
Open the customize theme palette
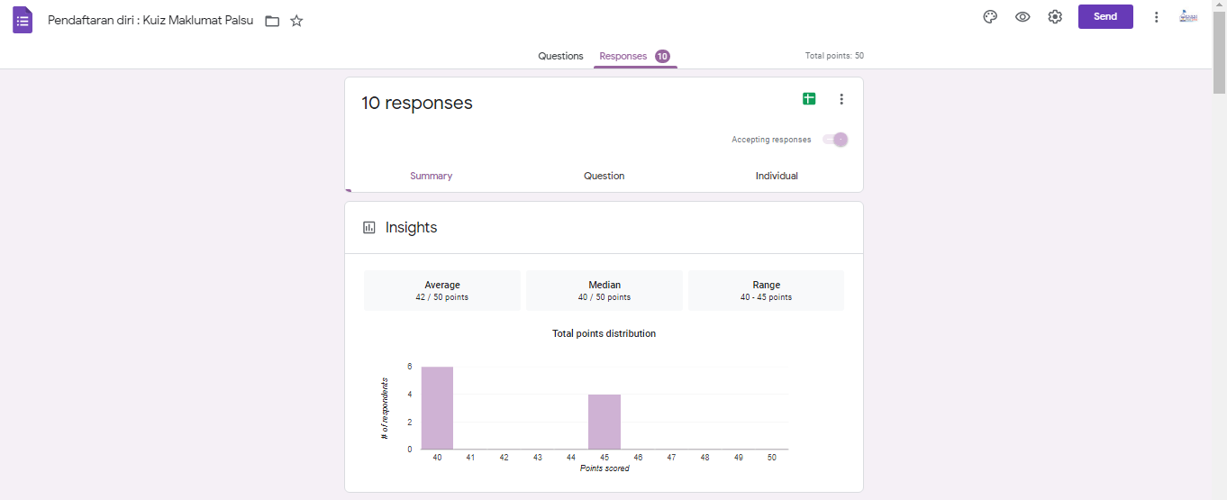point(990,17)
